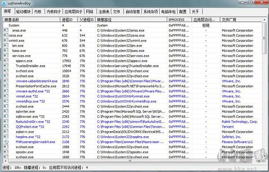Screen dimensions: 269x172
Task: Select the FNPLicensingService64.exe icon
Action: [x=6, y=142]
